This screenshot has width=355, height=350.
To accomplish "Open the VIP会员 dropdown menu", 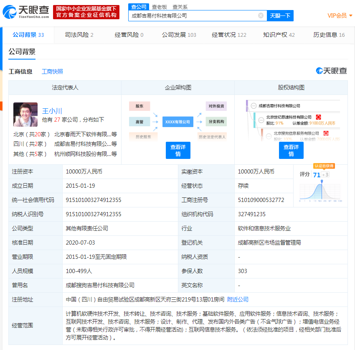I will click(338, 15).
